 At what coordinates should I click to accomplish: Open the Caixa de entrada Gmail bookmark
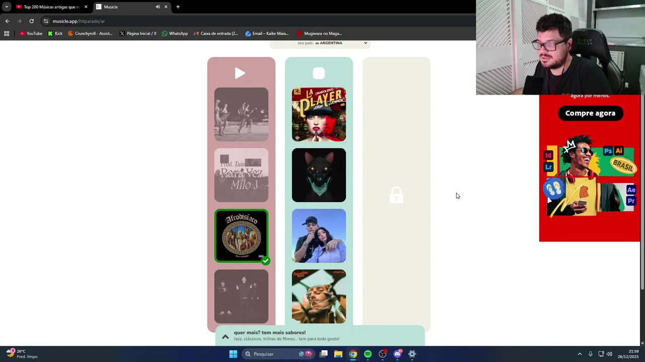tap(216, 34)
